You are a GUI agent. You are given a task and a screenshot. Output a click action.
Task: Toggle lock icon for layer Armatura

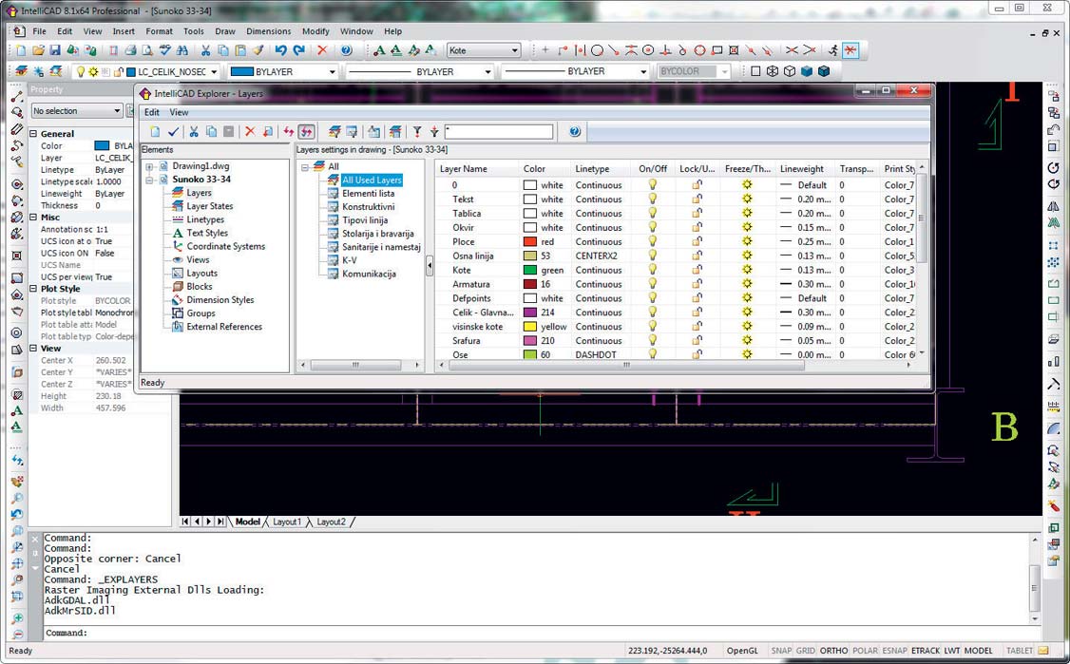pos(697,284)
